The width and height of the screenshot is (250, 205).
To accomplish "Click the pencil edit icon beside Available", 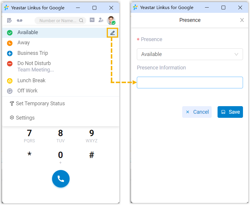I will [113, 33].
